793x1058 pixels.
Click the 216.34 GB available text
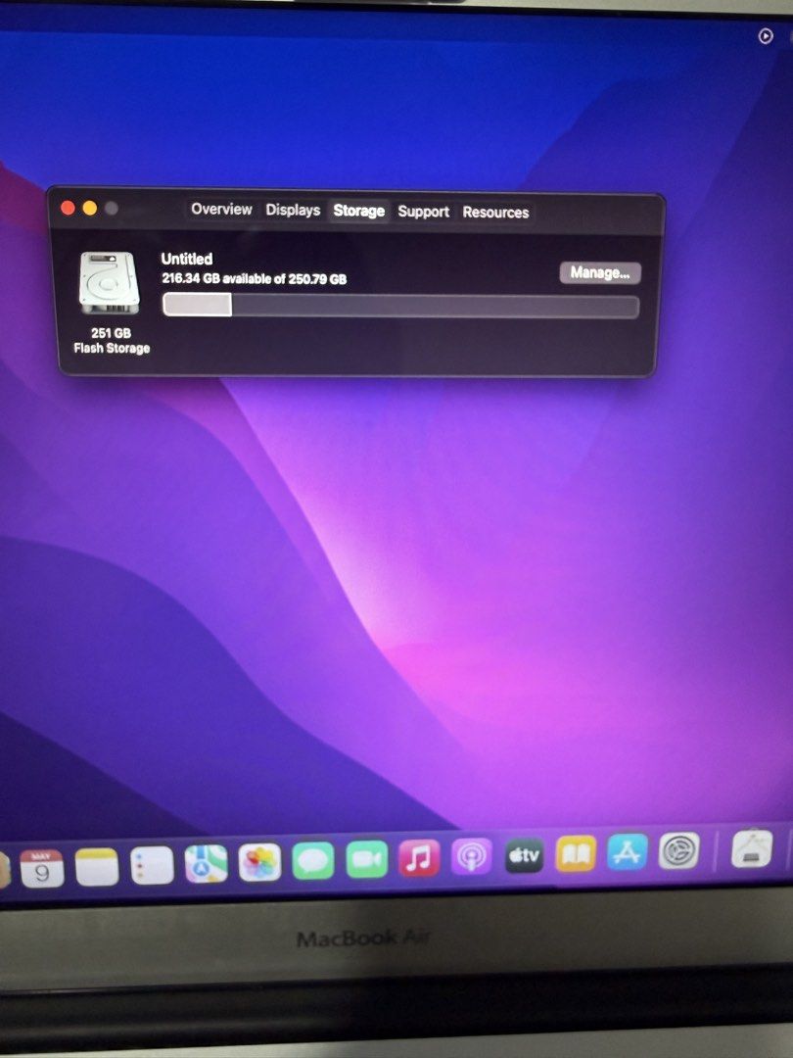(x=255, y=278)
